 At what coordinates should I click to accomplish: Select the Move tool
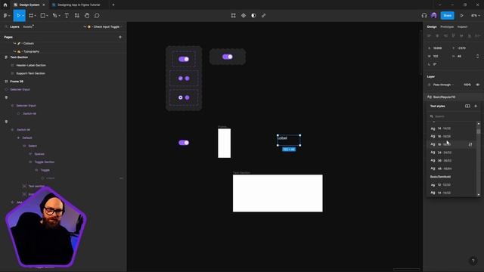click(x=18, y=15)
